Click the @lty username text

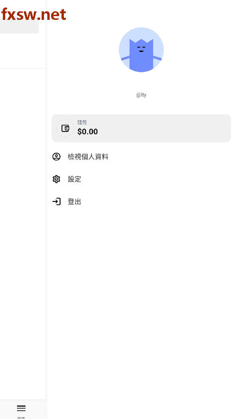tap(141, 95)
